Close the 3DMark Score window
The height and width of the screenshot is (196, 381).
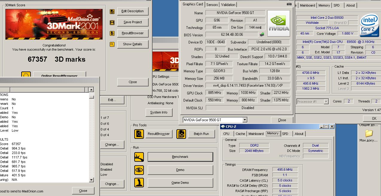(133, 82)
